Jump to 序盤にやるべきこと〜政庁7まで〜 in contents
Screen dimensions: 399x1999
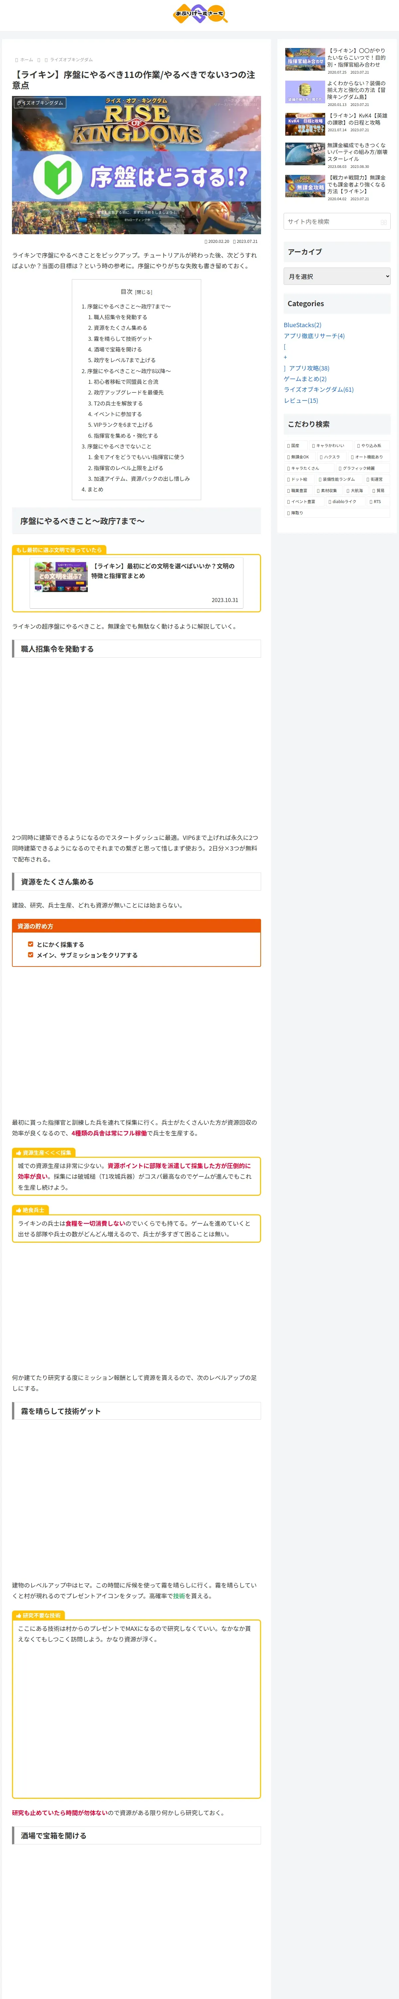(x=129, y=307)
